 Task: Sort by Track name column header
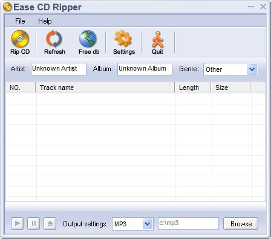click(x=105, y=88)
